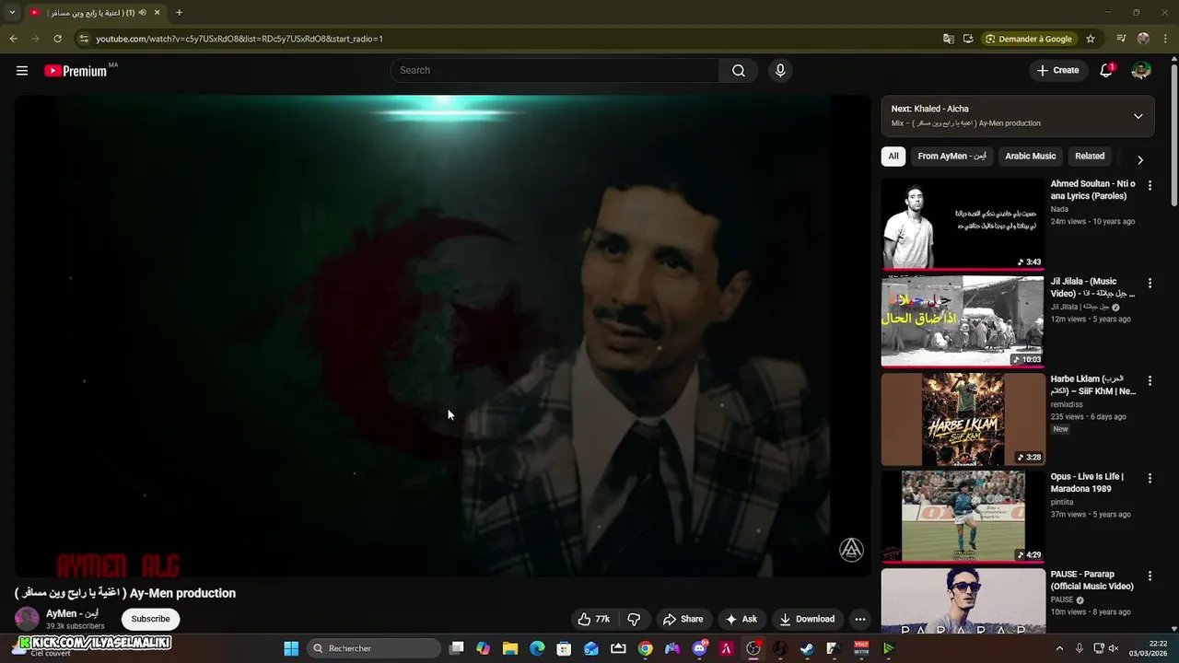Open the Opus Live Is Life title
This screenshot has height=663, width=1179.
(1088, 483)
